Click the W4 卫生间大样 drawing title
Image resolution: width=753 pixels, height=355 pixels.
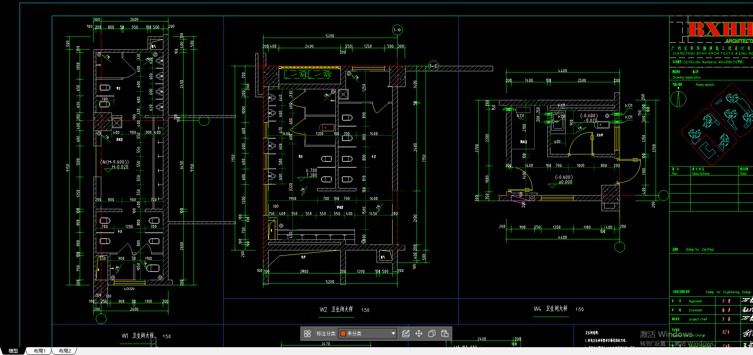point(550,309)
